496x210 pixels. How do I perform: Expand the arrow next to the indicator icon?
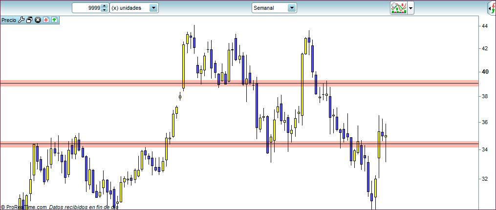pos(411,8)
